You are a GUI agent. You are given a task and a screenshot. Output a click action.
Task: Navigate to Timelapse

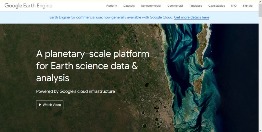[195, 6]
